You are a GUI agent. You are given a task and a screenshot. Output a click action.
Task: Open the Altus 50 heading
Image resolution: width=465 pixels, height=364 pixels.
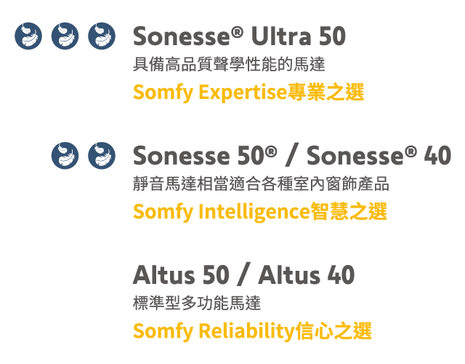point(181,275)
